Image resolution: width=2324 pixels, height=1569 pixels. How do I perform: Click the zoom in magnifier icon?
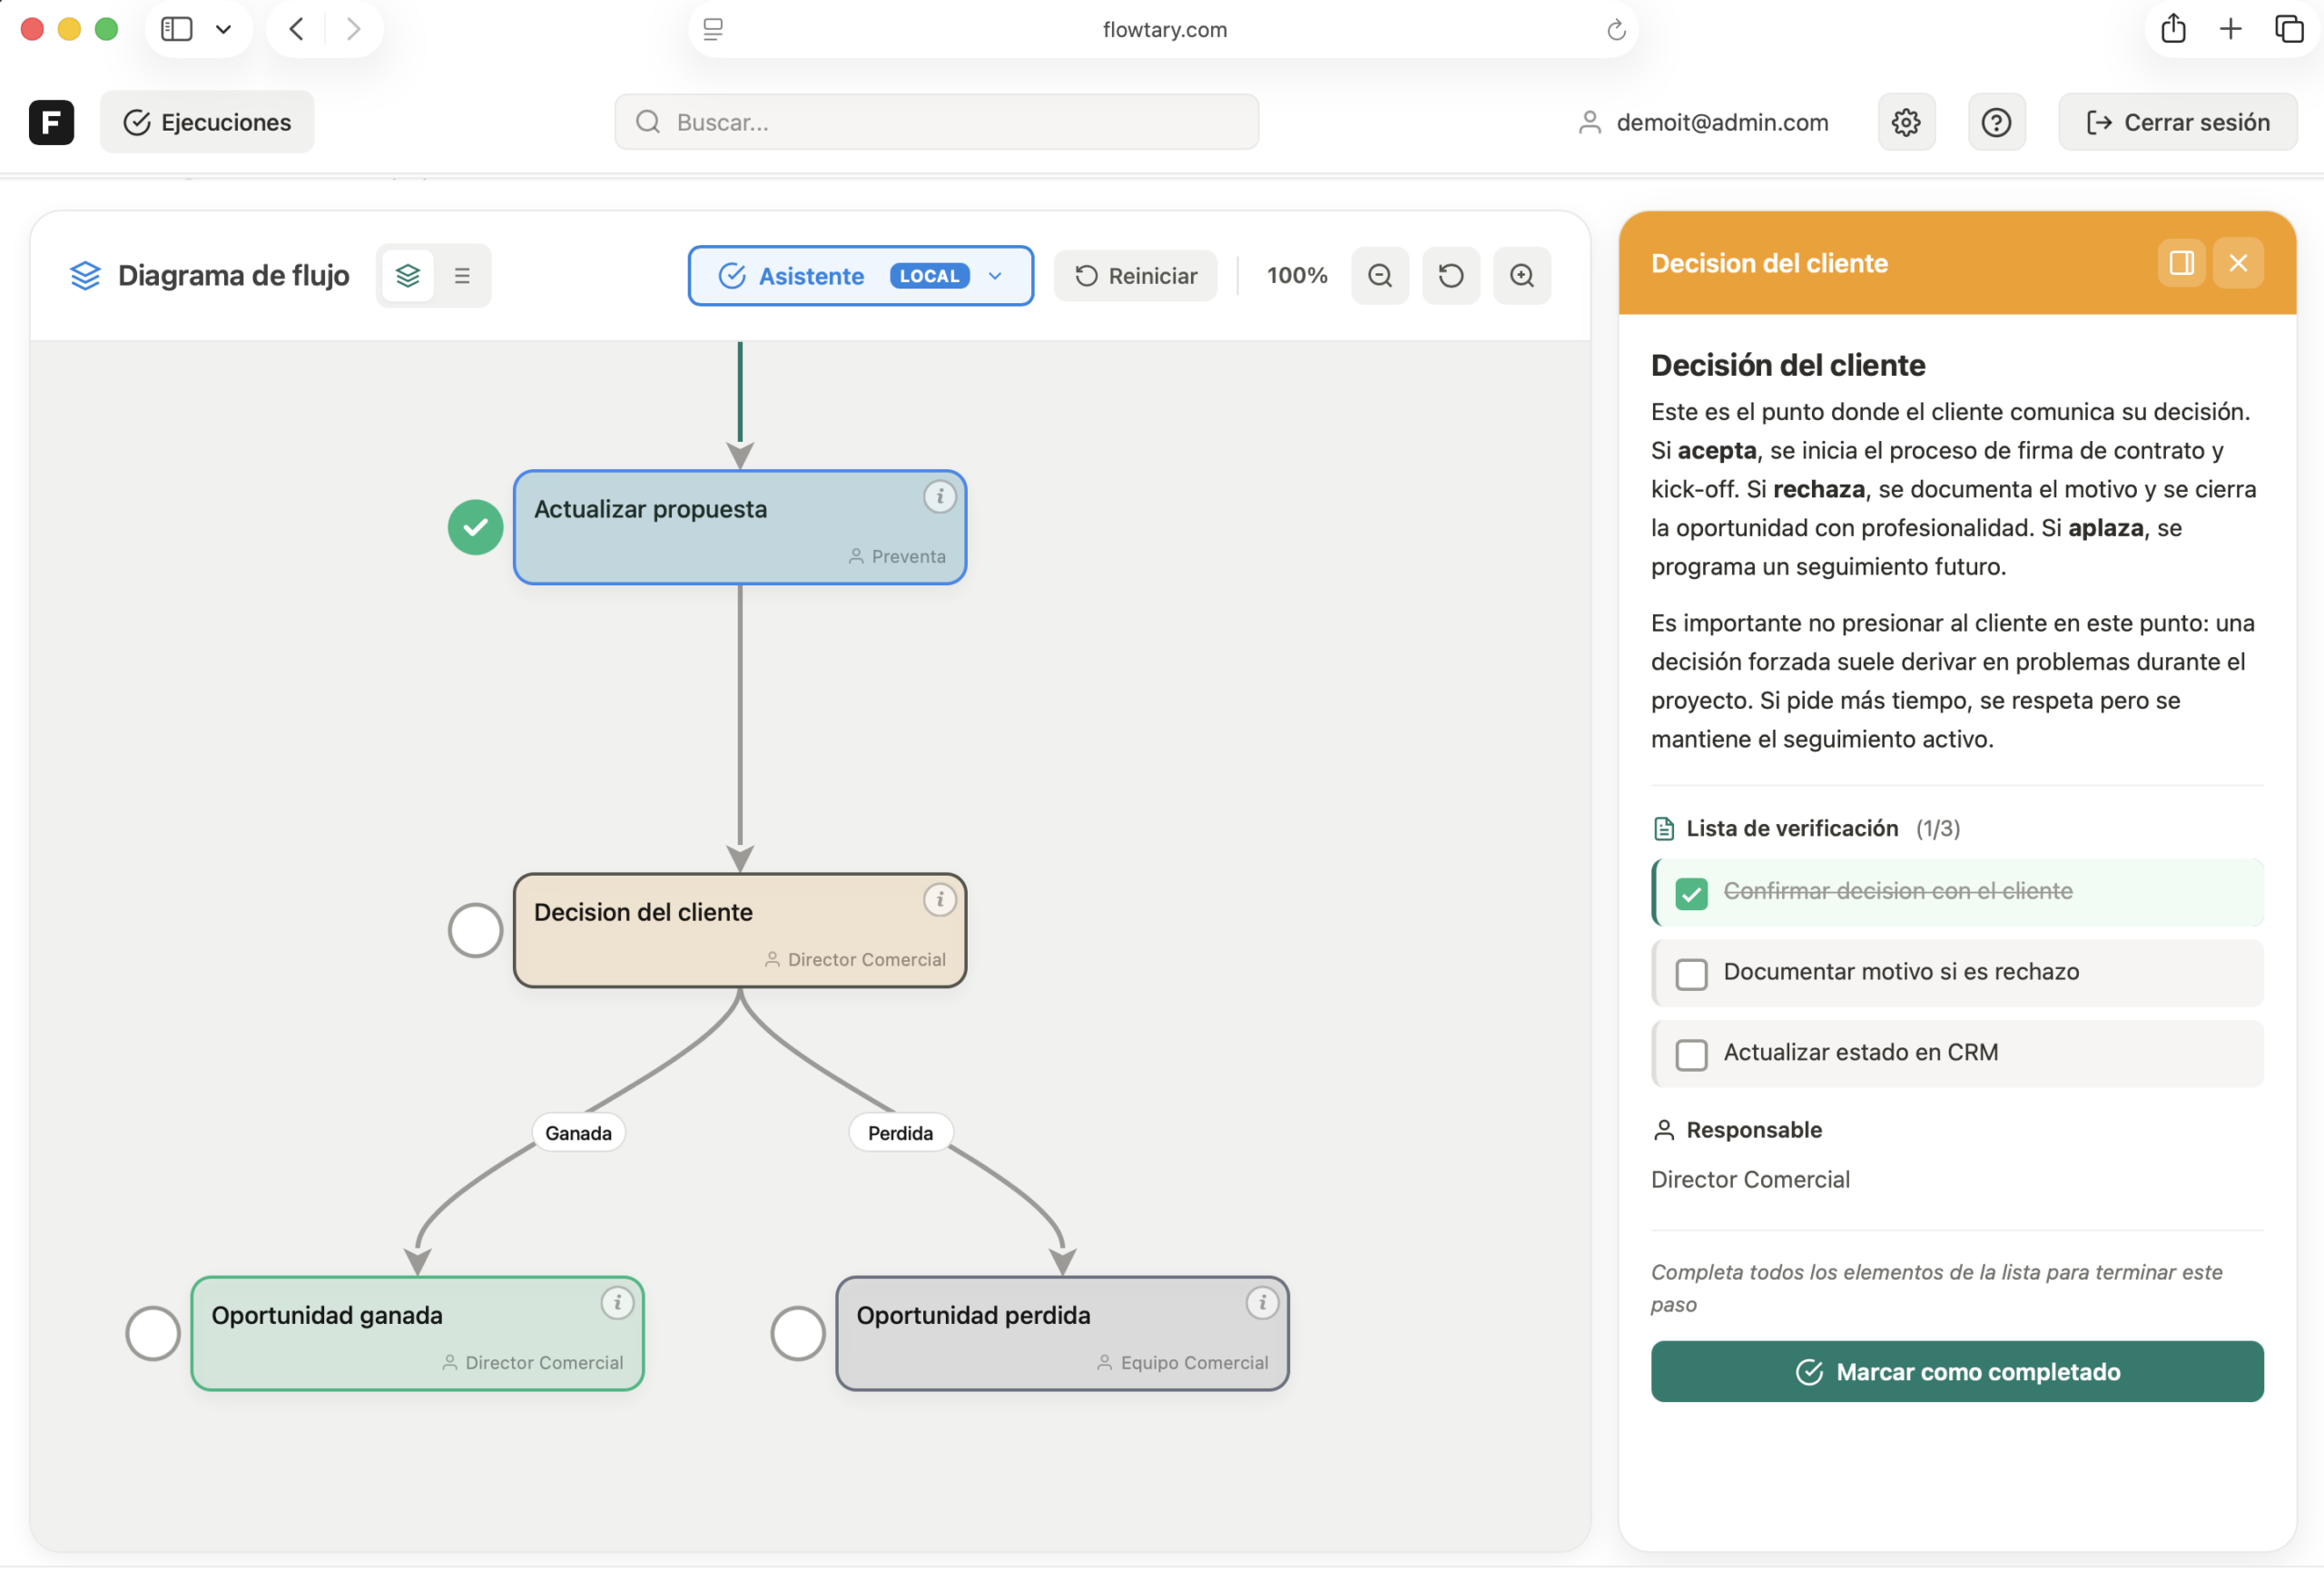click(x=1521, y=276)
